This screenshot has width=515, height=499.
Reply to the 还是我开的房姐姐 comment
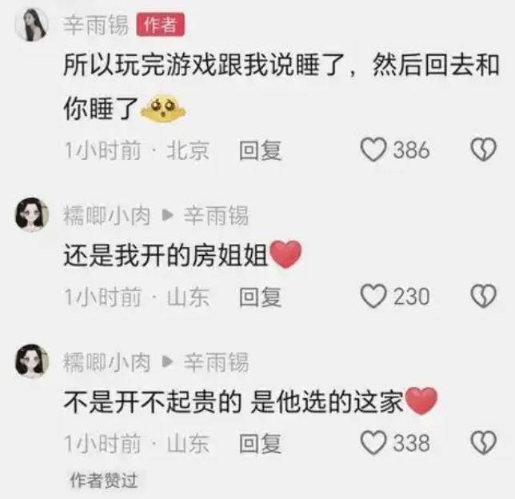pos(260,297)
